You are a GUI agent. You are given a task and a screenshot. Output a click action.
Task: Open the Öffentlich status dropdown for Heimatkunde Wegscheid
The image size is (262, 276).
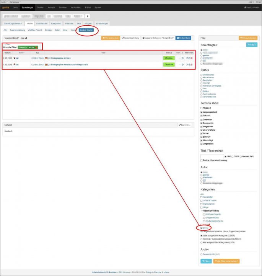169,65
